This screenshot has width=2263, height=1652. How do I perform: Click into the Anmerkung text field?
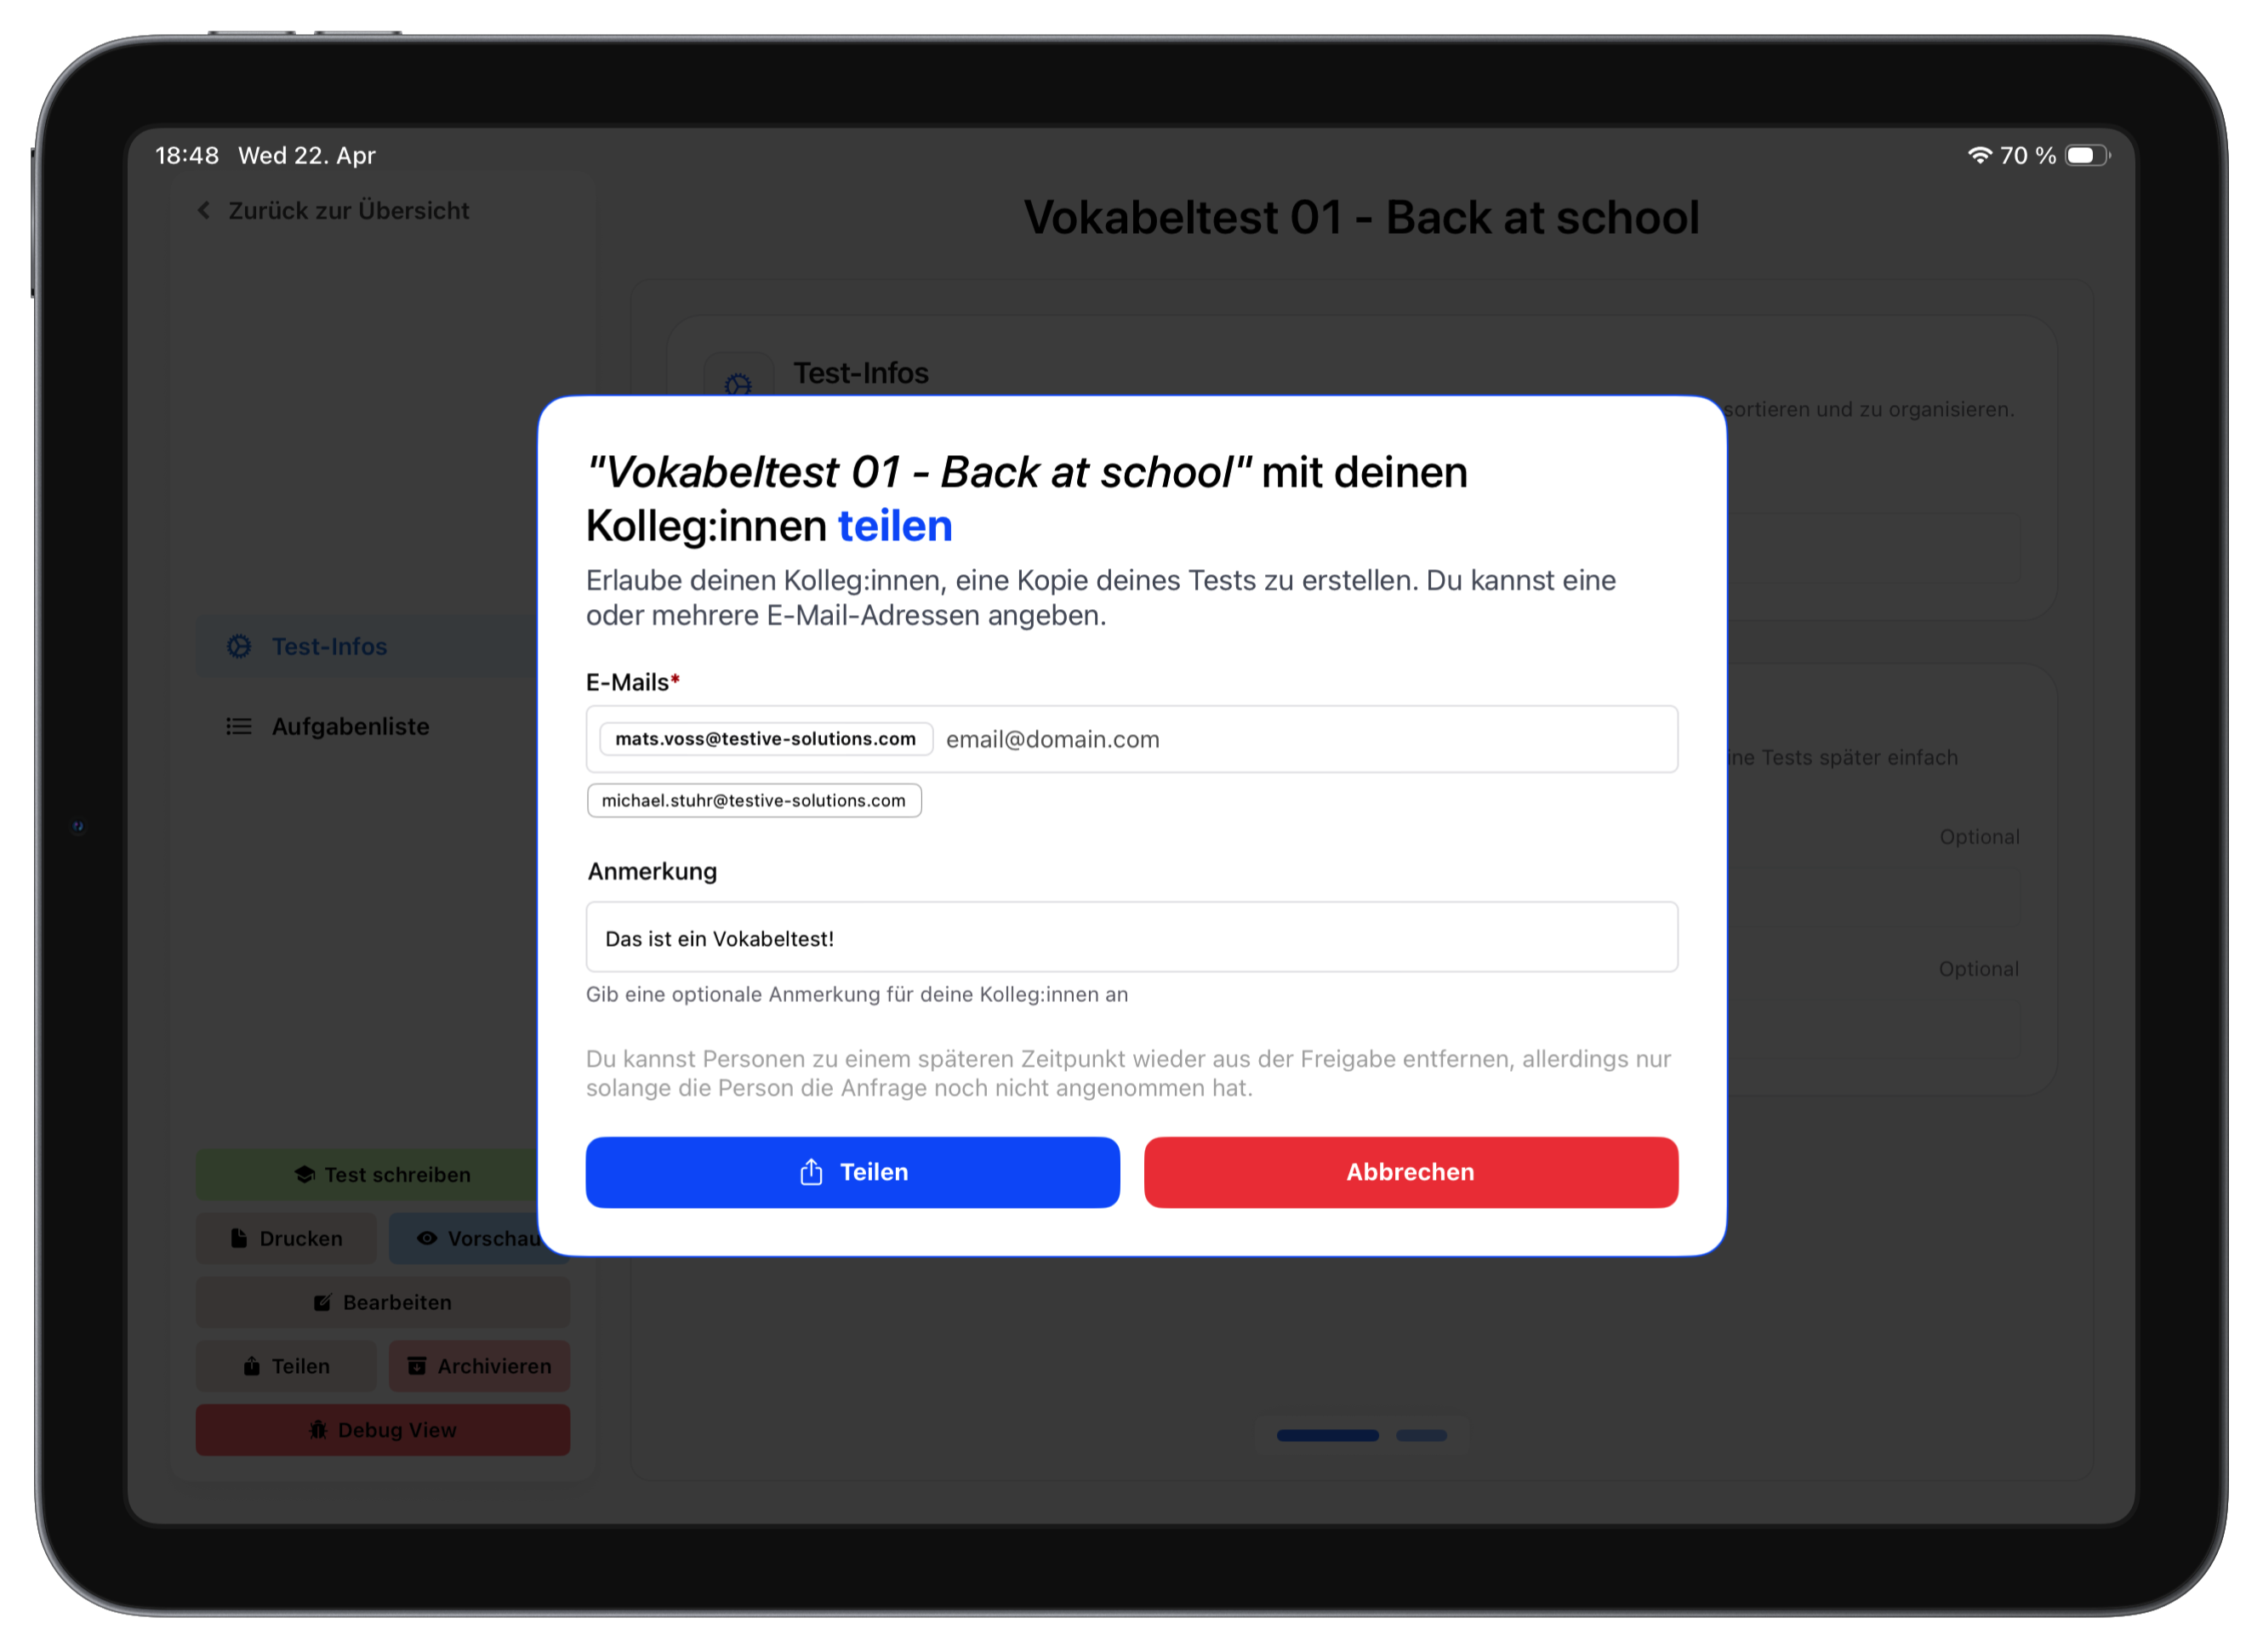coord(1131,938)
